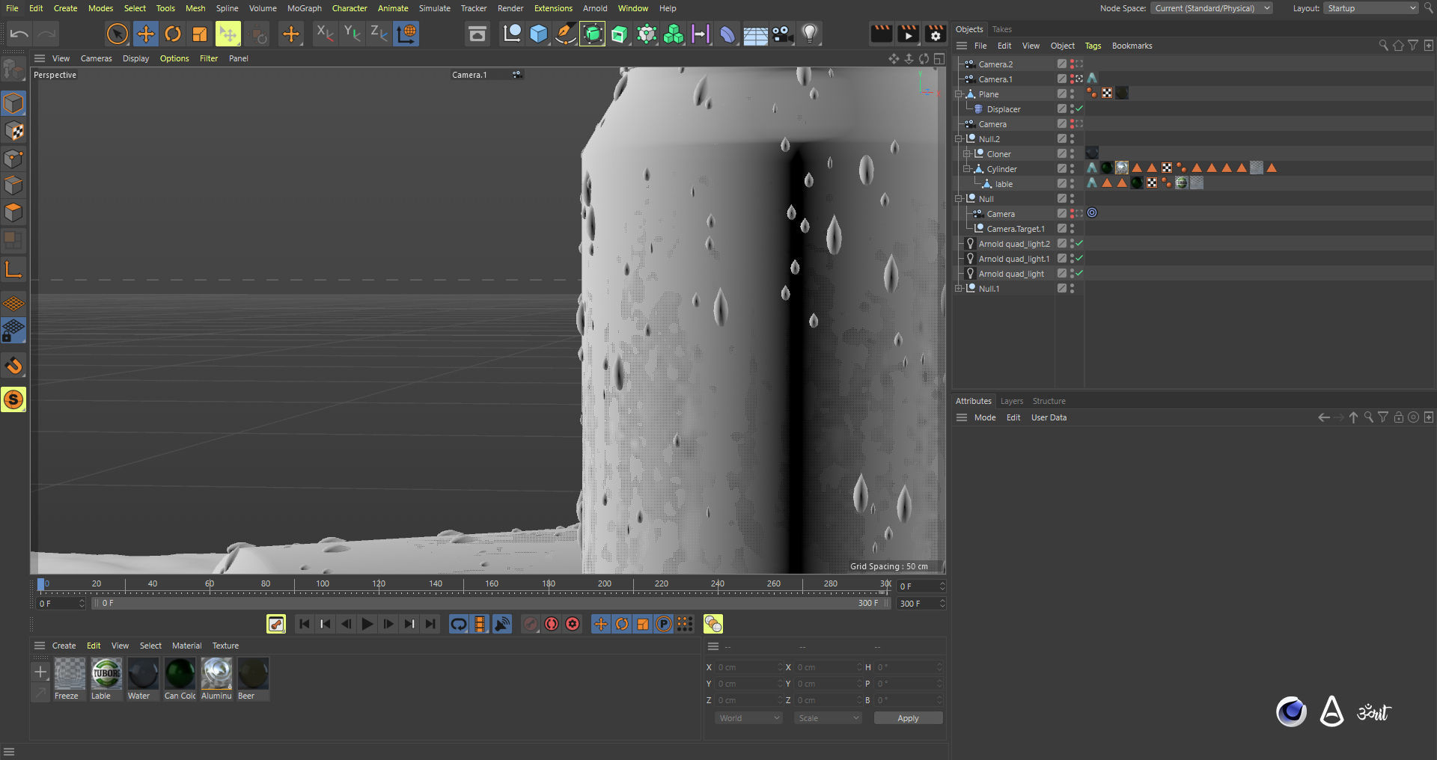Screen dimensions: 1437x760
Task: Open the Layout Startup dropdown
Action: coord(1371,8)
